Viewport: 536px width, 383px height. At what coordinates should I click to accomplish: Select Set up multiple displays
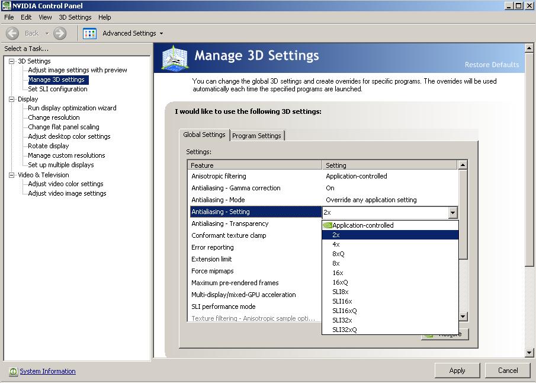coord(61,165)
